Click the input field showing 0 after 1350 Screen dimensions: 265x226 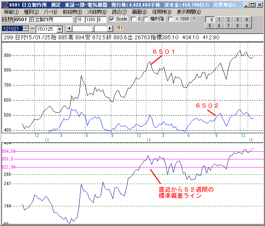coord(102,20)
